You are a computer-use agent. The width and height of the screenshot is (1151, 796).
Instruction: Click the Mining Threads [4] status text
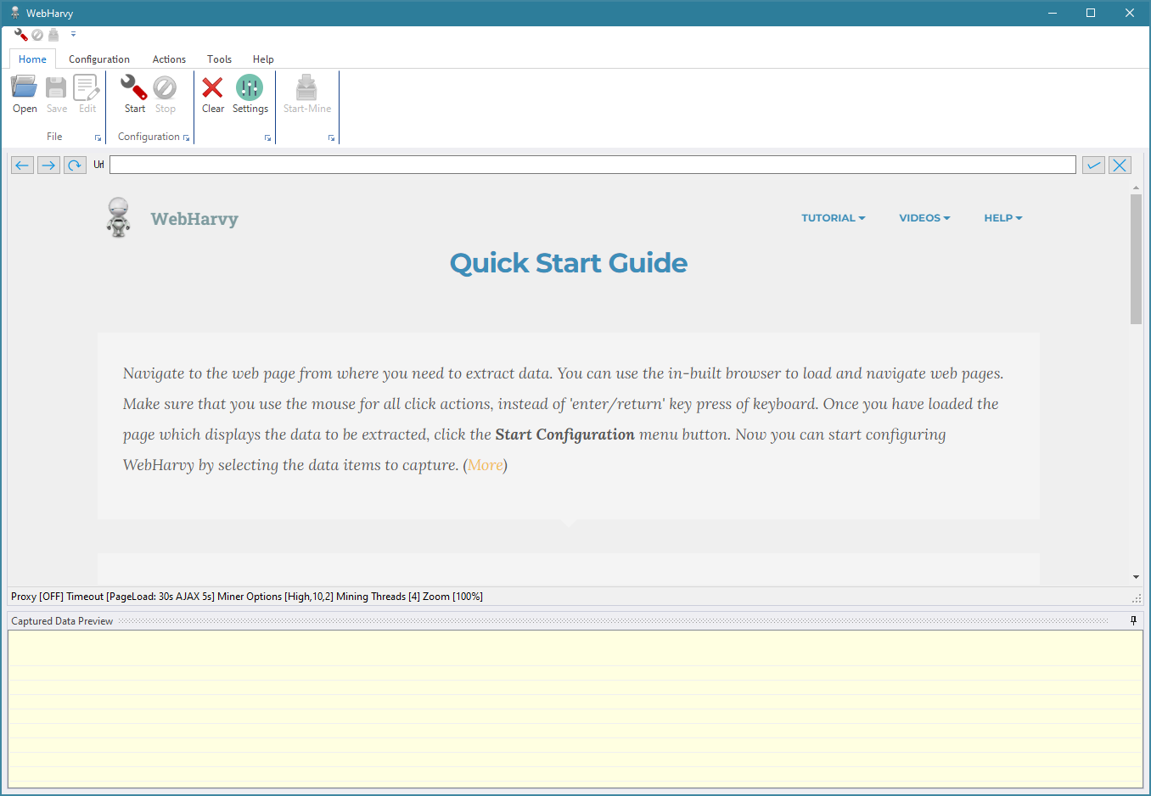tap(378, 597)
